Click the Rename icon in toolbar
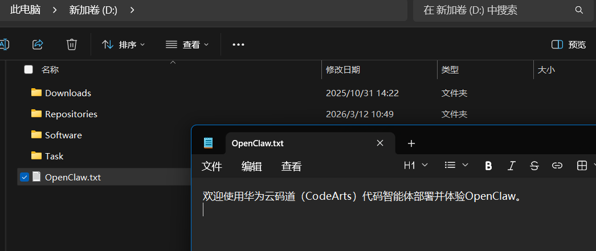This screenshot has height=251, width=596. (4, 44)
